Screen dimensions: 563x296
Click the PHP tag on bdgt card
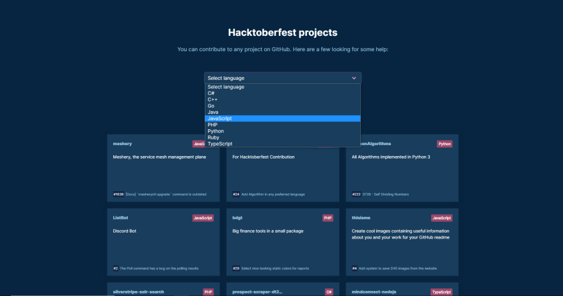pyautogui.click(x=328, y=218)
